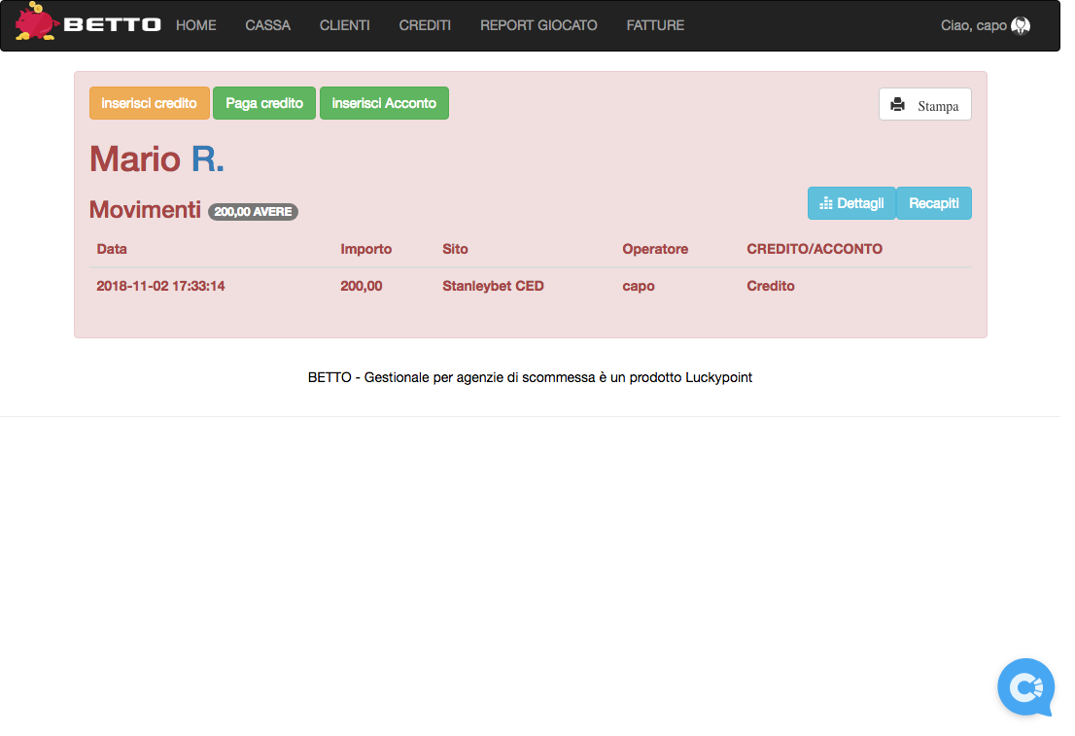Go to the HOME menu item

(196, 25)
